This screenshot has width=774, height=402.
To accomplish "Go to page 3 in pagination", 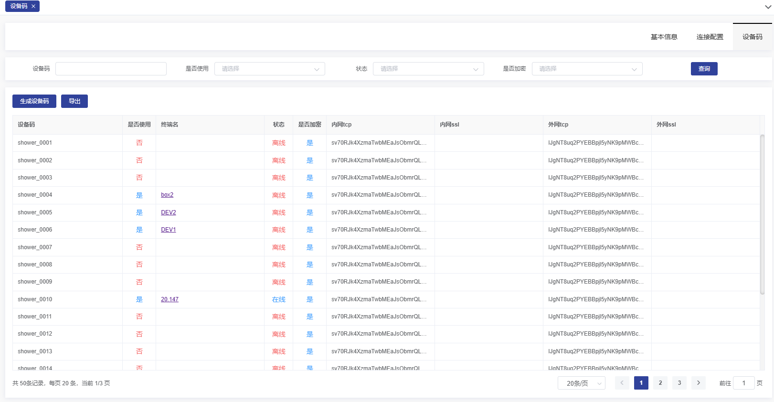I will click(679, 383).
